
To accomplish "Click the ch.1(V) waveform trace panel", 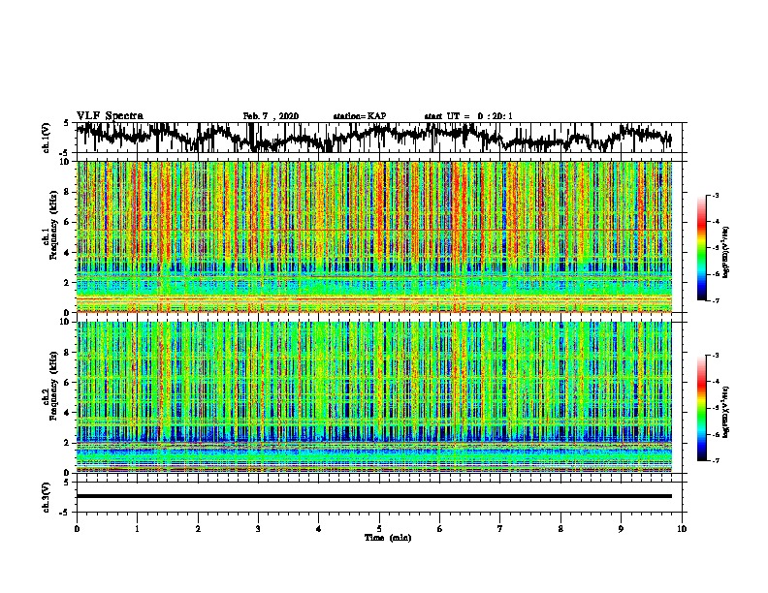I will pos(379,138).
